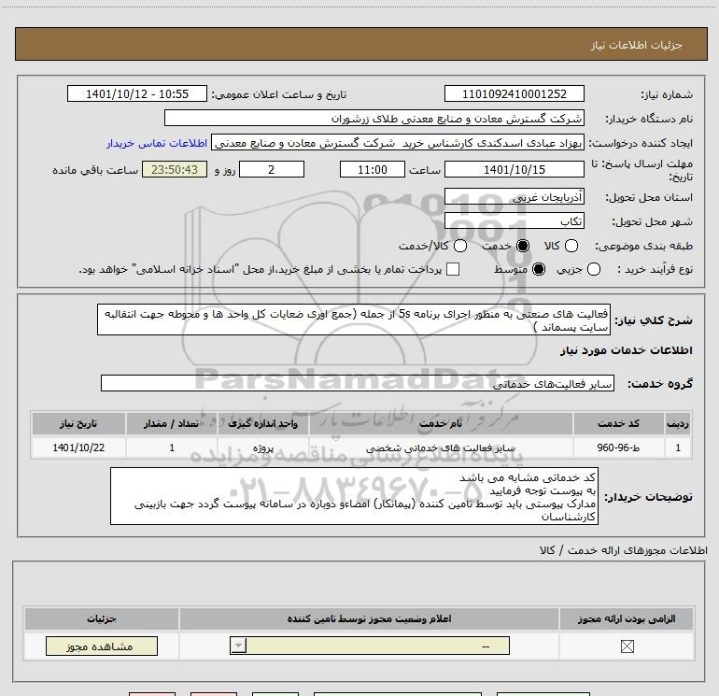This screenshot has width=719, height=696.
Task: Choose the جزیی purchase type radio
Action: pos(593,269)
